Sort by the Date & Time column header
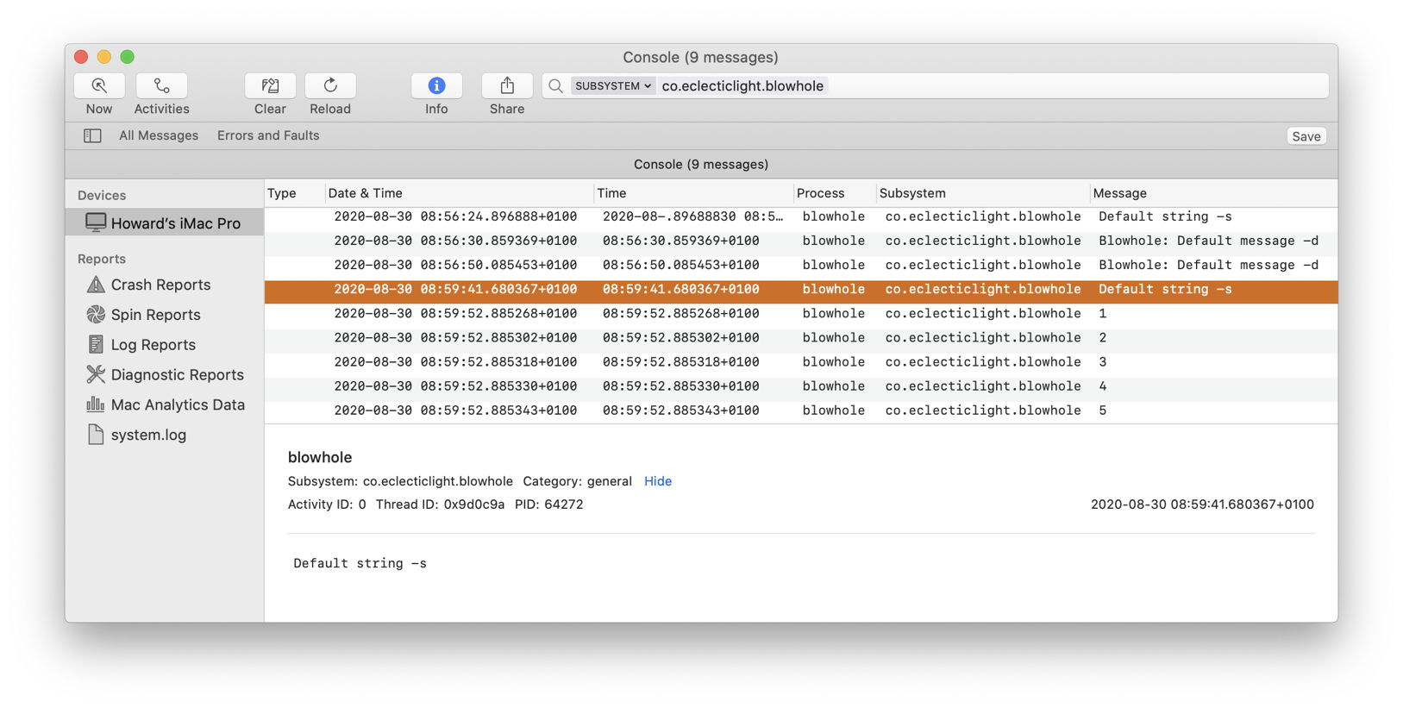 coord(366,193)
